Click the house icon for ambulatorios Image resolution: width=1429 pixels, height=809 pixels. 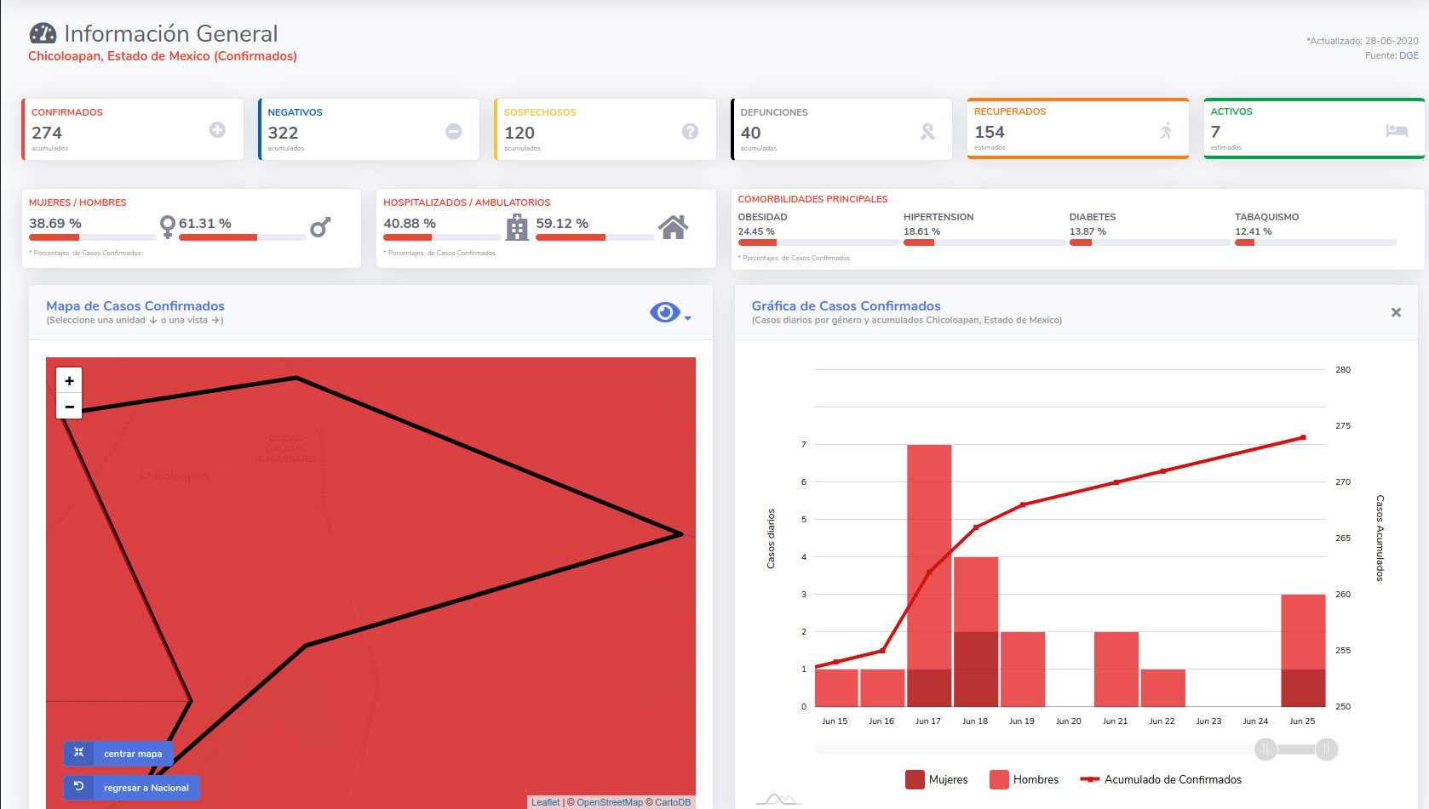673,227
